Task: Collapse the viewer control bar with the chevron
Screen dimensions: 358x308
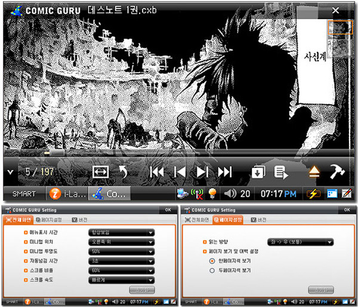Action: click(x=10, y=172)
